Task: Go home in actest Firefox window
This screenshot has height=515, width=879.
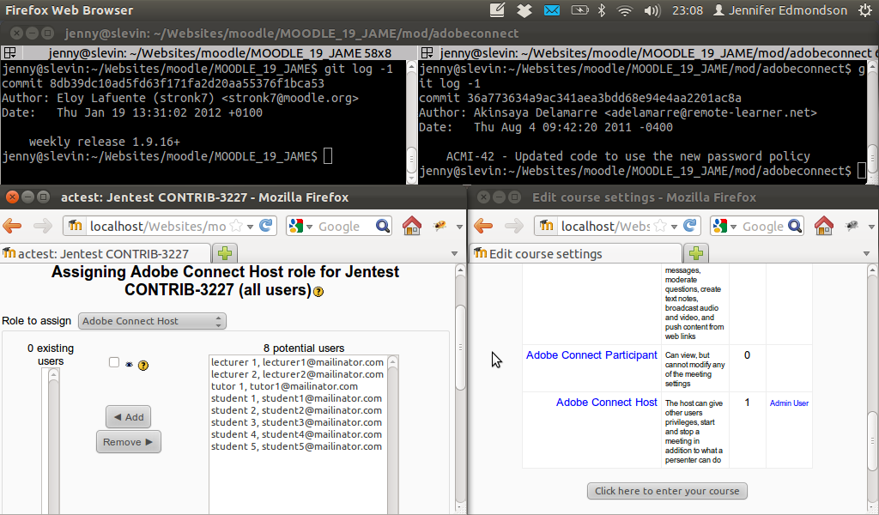Action: click(412, 226)
